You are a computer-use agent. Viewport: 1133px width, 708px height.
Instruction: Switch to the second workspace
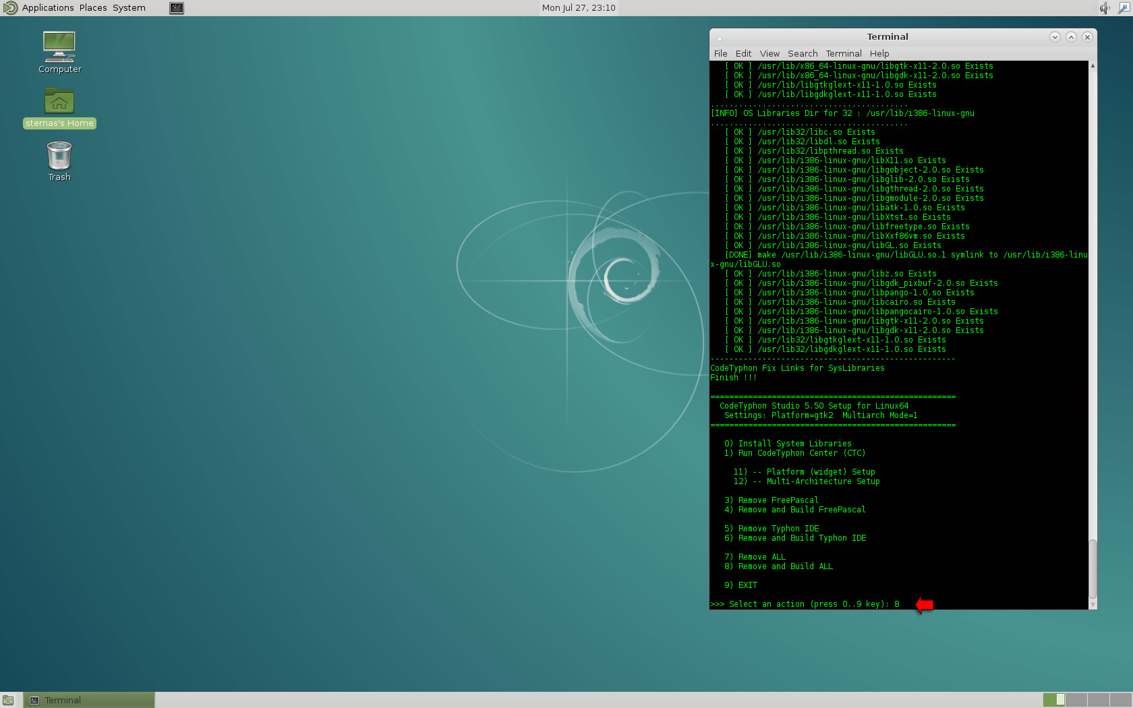1076,700
